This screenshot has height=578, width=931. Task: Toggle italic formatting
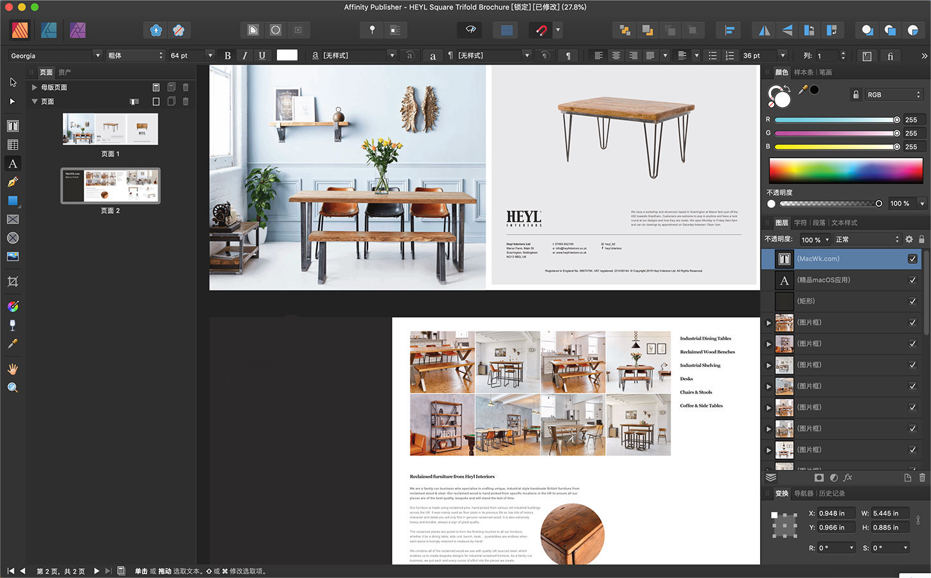pos(245,56)
